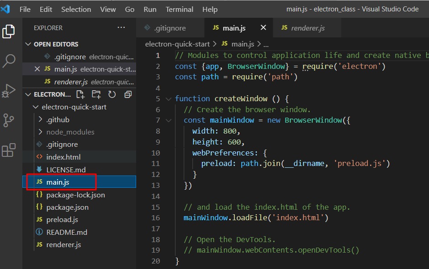Open the Selection menu

pos(76,9)
